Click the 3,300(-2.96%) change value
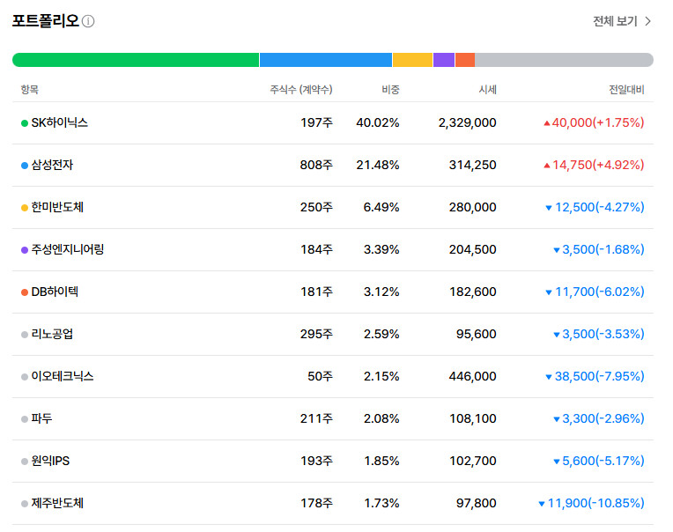 [599, 418]
